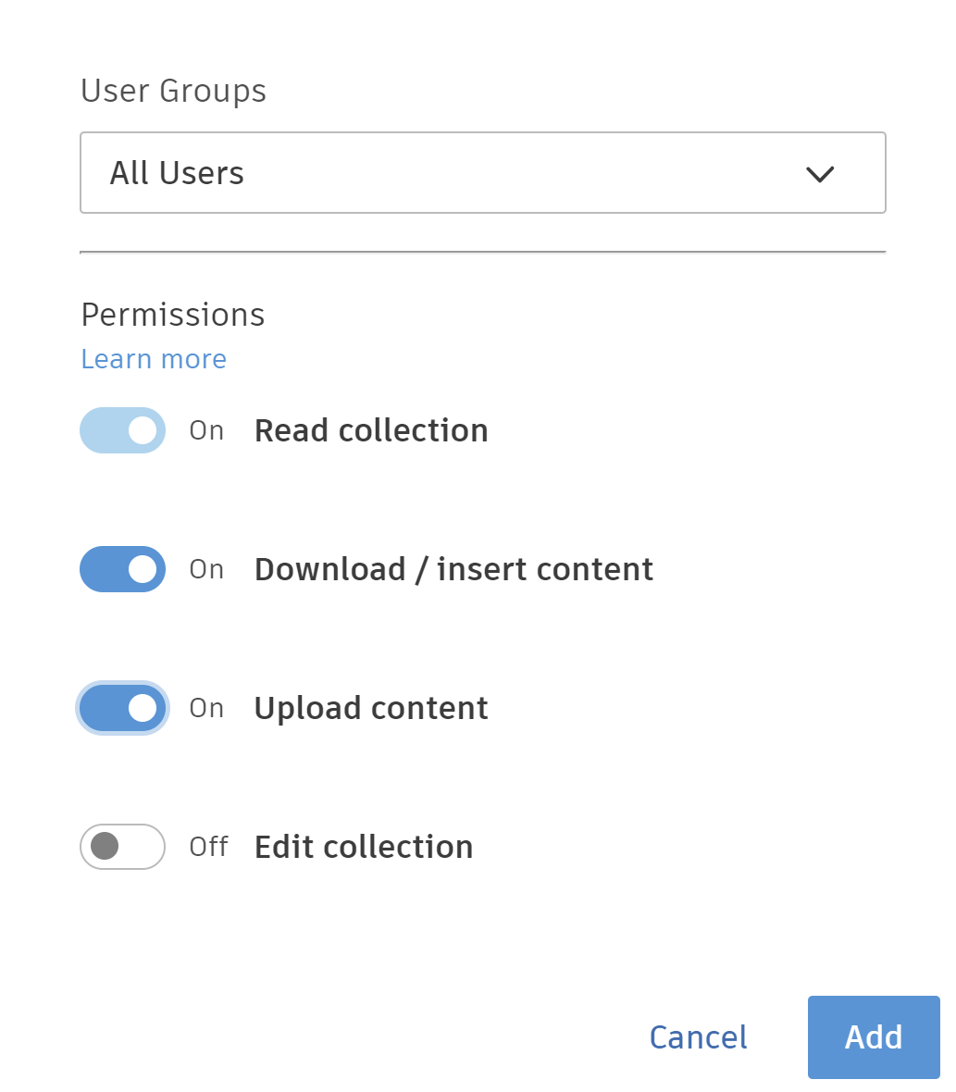Toggle the Read collection switch

[x=122, y=430]
